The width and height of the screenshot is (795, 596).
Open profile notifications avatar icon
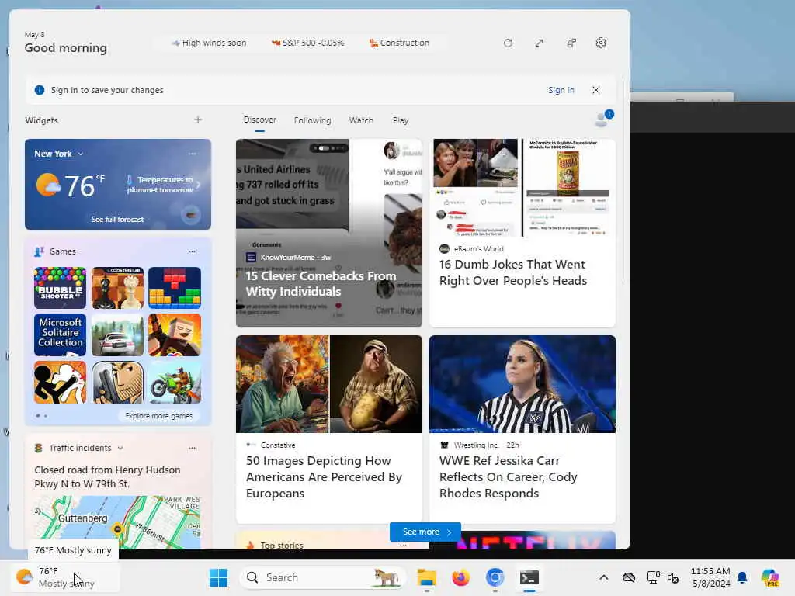click(x=603, y=119)
